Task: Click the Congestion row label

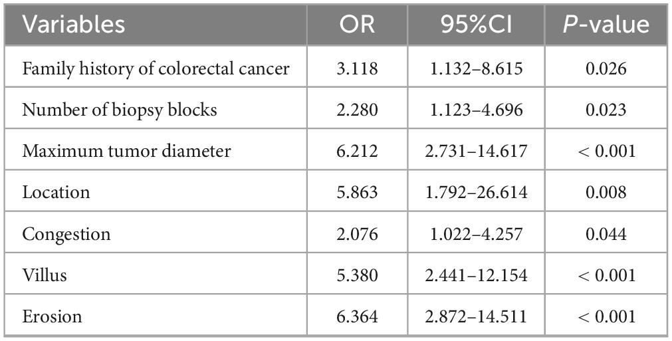Action: pyautogui.click(x=66, y=234)
